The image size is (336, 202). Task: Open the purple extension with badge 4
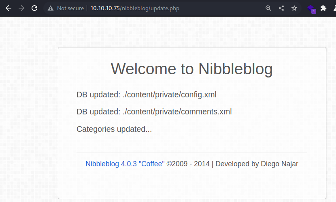(x=311, y=9)
